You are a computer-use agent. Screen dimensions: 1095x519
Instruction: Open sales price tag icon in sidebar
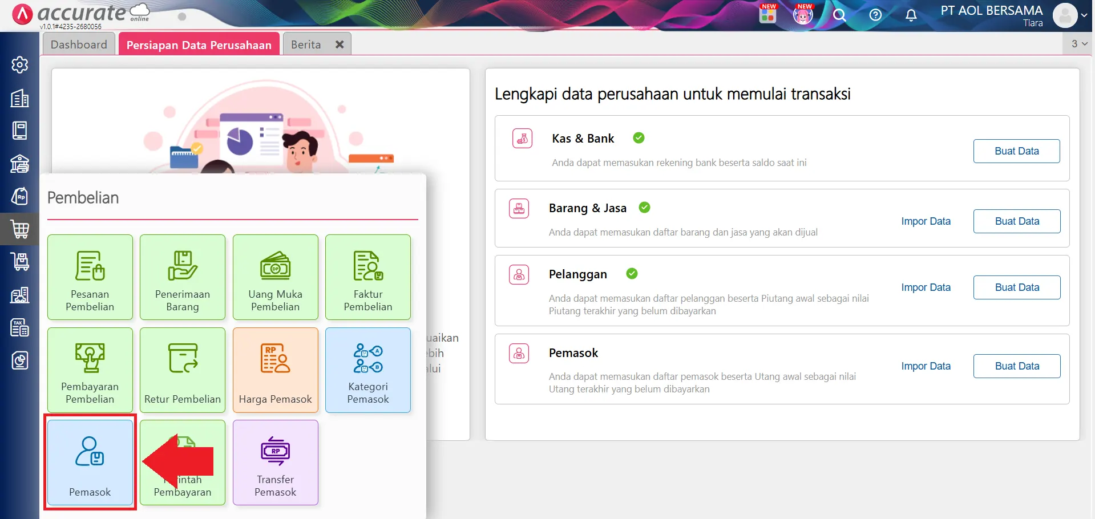(x=20, y=196)
